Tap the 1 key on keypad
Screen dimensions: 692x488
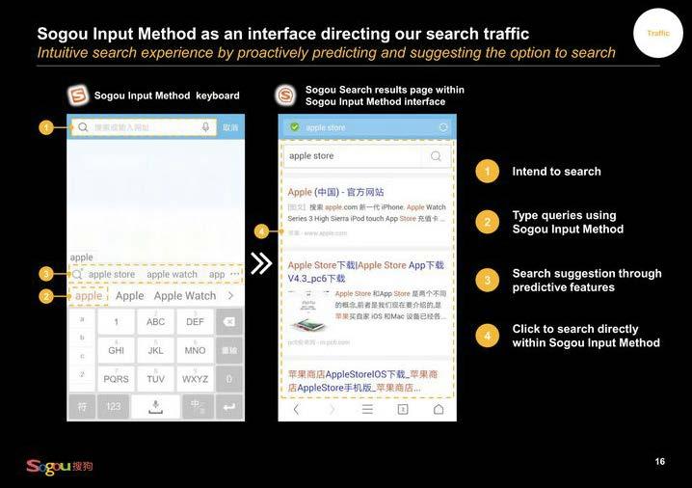click(116, 321)
